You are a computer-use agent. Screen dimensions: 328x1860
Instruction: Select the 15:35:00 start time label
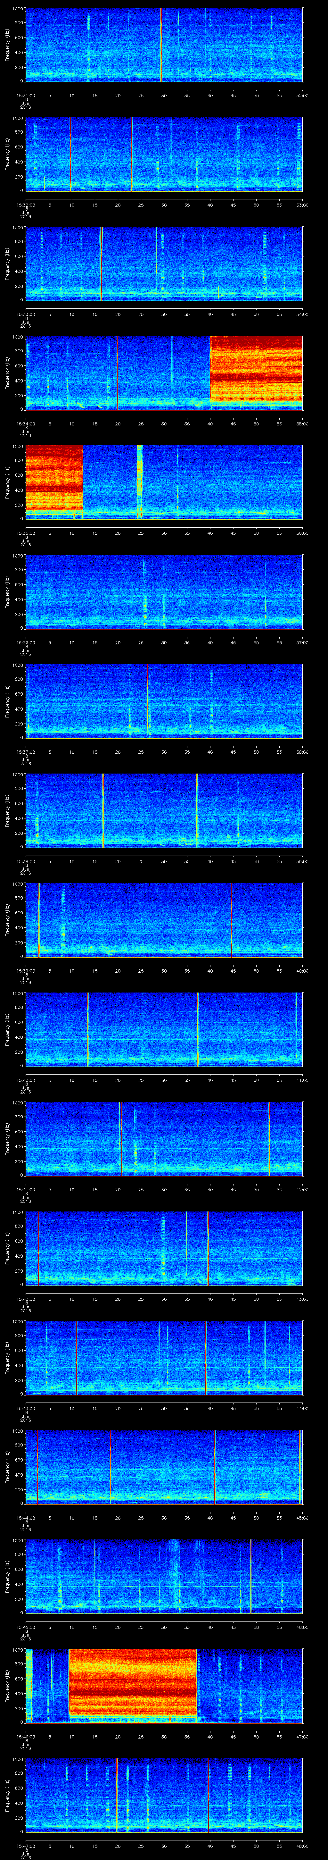pos(26,533)
